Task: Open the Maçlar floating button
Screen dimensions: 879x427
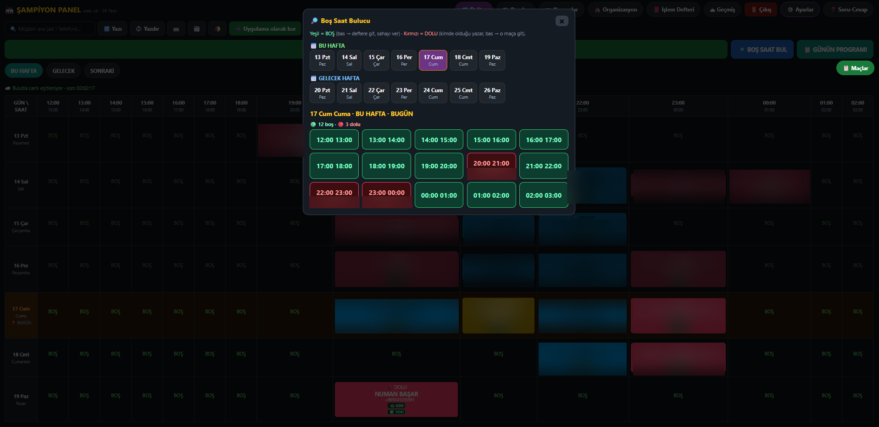Action: [x=855, y=68]
